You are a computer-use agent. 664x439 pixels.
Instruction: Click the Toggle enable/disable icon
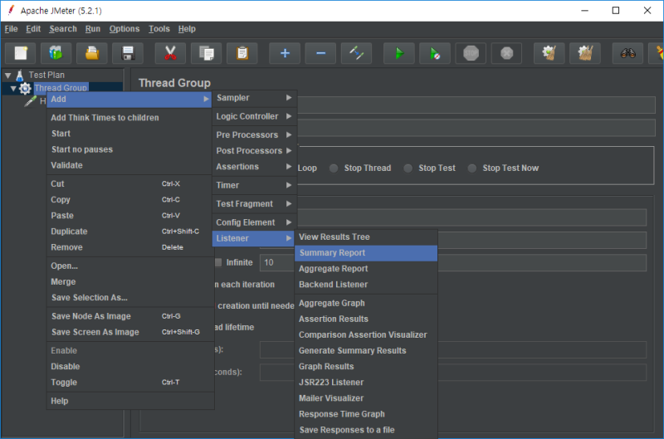(357, 53)
